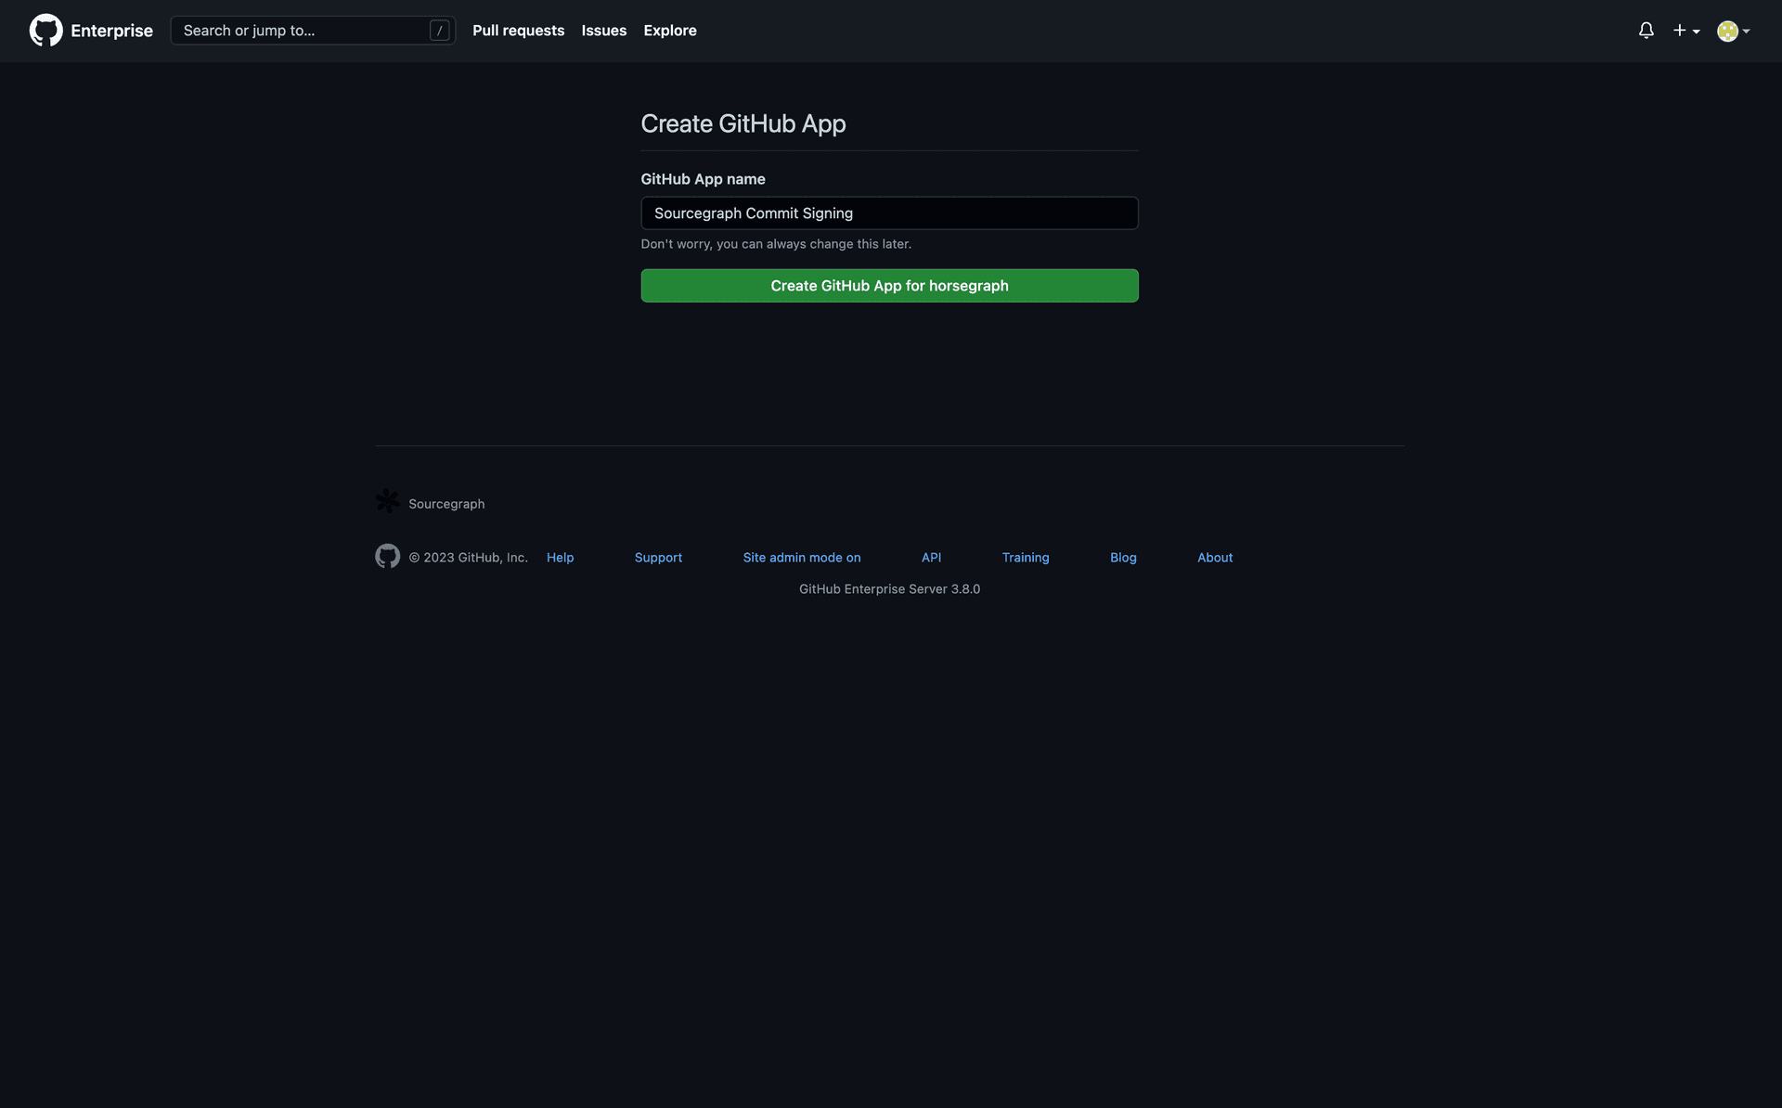Expand the plus create-new menu
This screenshot has width=1782, height=1108.
(x=1685, y=31)
